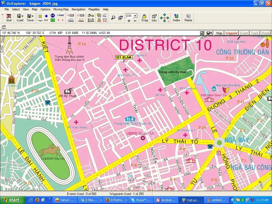This screenshot has height=204, width=272.
Task: Toggle the TRACK manual track point tool
Action: [x=61, y=15]
